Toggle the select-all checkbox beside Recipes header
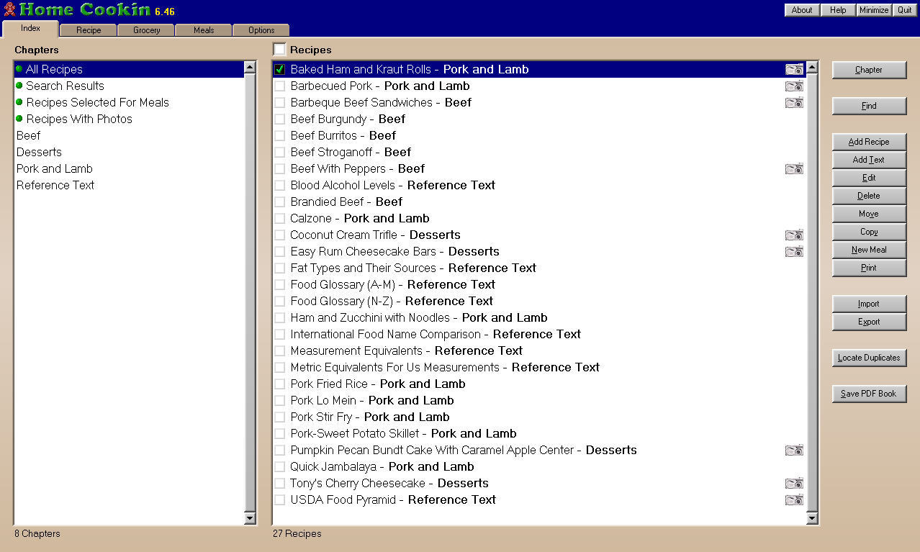 tap(279, 50)
